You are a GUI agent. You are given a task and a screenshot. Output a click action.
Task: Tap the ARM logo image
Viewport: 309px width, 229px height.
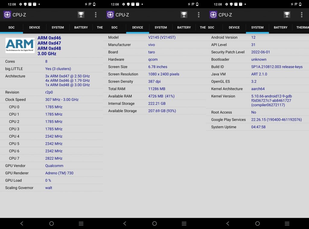click(20, 45)
